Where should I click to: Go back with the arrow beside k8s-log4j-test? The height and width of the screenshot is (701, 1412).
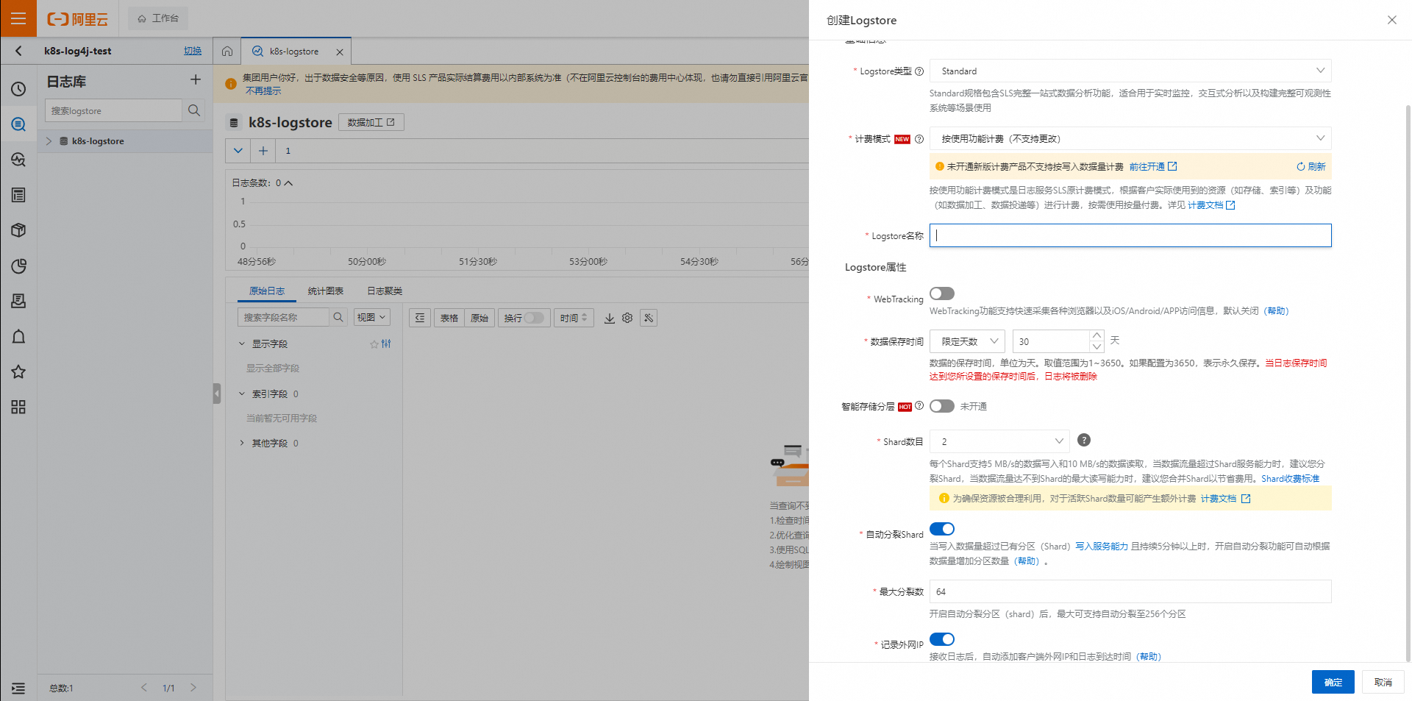point(18,51)
